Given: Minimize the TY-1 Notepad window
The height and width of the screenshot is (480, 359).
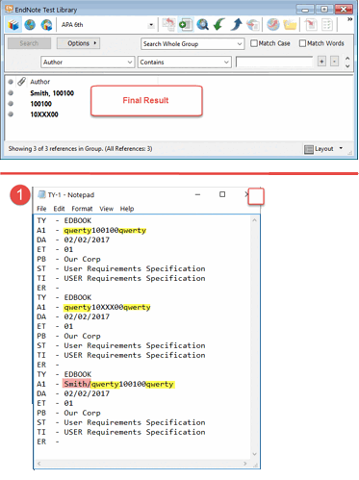Looking at the screenshot, I should tap(197, 194).
